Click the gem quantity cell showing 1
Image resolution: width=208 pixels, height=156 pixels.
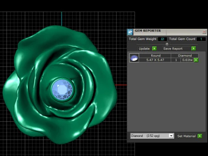[x=176, y=60]
